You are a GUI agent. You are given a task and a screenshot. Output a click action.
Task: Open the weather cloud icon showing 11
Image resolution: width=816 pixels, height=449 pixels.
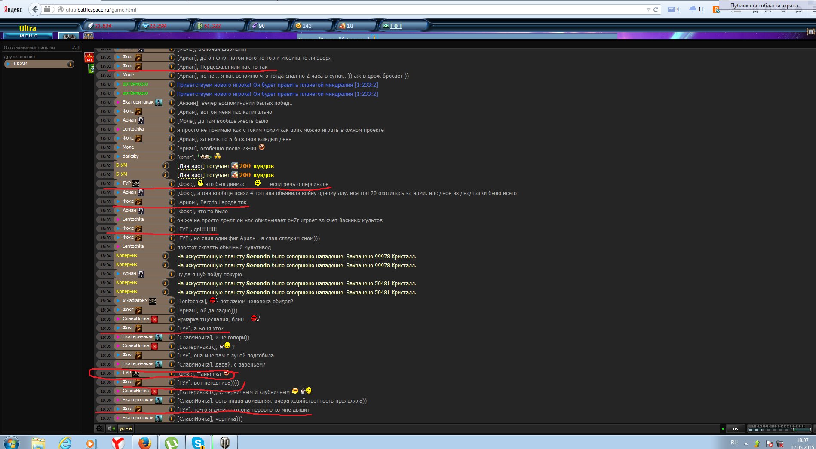[x=696, y=9]
